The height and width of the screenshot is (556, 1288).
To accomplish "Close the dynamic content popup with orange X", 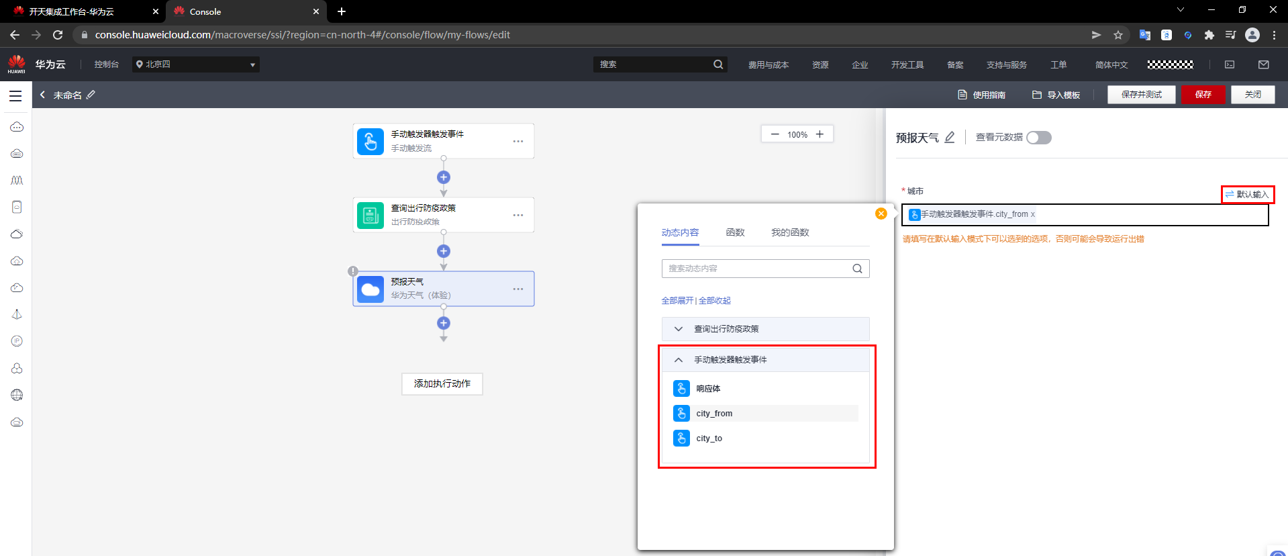I will pyautogui.click(x=881, y=214).
